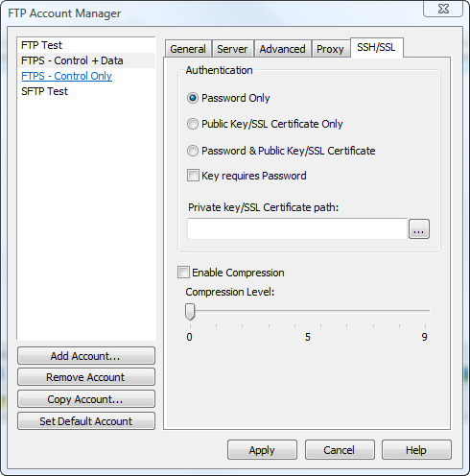The height and width of the screenshot is (476, 470).
Task: Go to the Advanced tab
Action: click(283, 49)
